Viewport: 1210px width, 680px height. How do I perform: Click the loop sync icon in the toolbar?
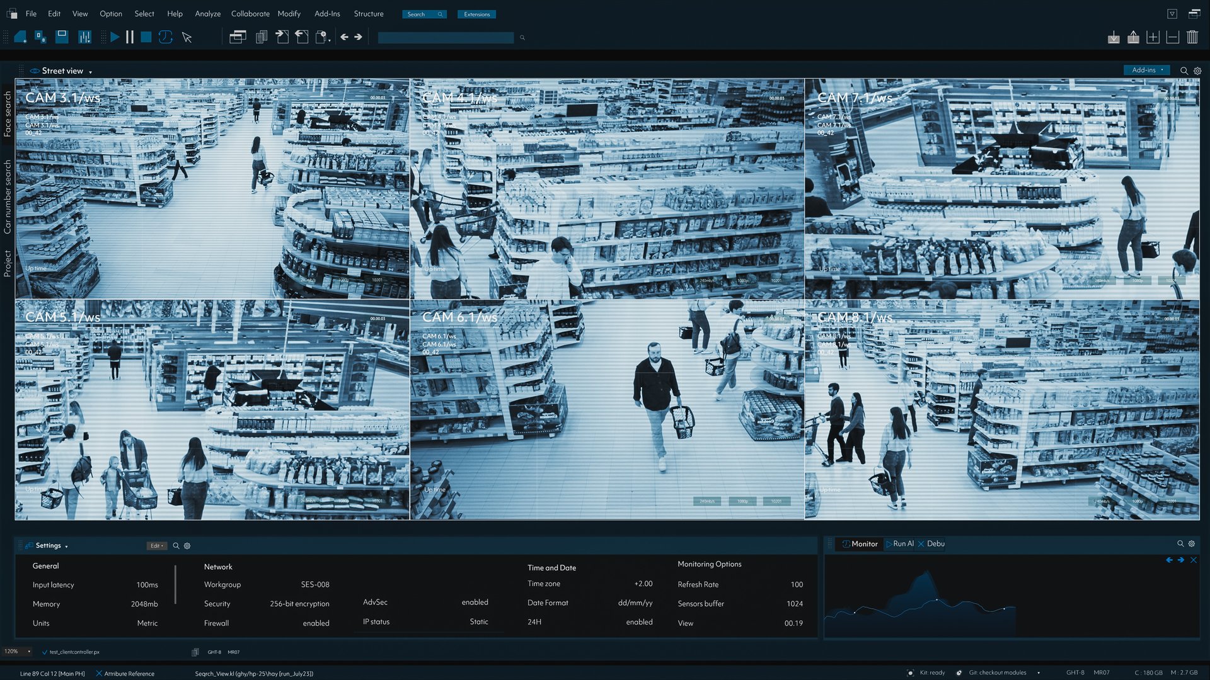(165, 37)
